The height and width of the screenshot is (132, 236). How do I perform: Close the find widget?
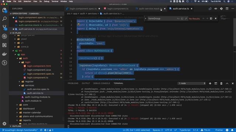(215, 18)
